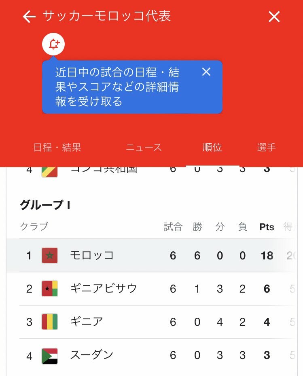The image size is (303, 376).
Task: Close the Morocco national team panel
Action: pyautogui.click(x=274, y=17)
